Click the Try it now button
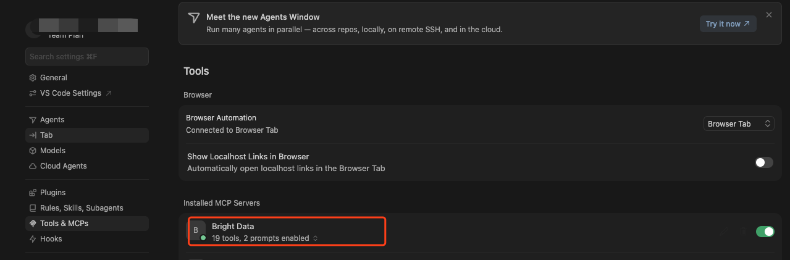Viewport: 790px width, 260px height. (728, 24)
